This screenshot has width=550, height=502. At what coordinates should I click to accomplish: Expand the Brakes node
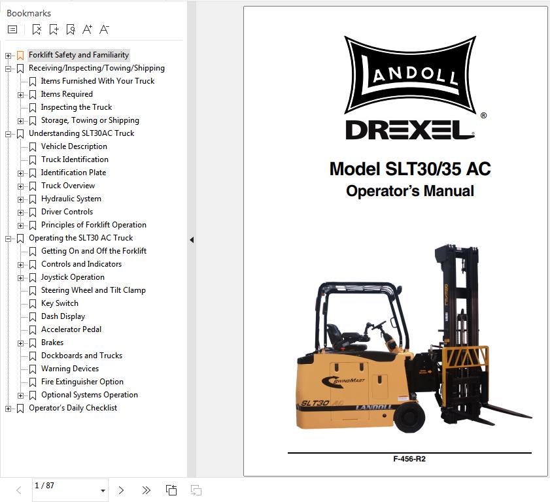tap(20, 343)
